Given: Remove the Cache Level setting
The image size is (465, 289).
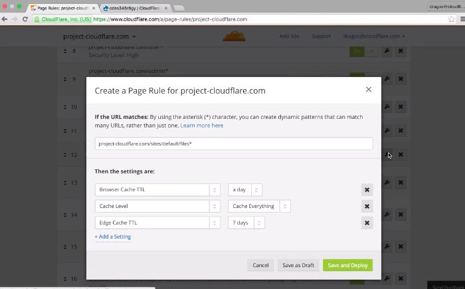Looking at the screenshot, I should click(x=367, y=206).
